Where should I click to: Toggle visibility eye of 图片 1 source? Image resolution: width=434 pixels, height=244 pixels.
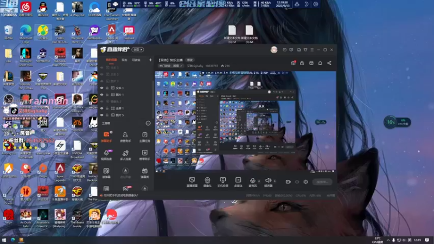click(102, 94)
